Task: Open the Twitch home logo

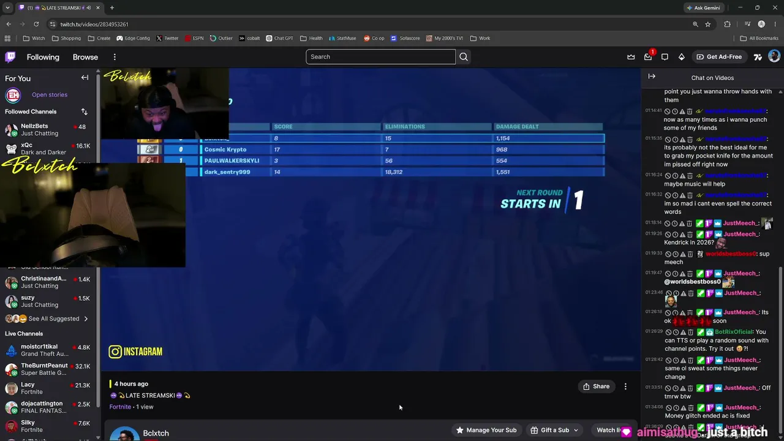Action: [10, 57]
